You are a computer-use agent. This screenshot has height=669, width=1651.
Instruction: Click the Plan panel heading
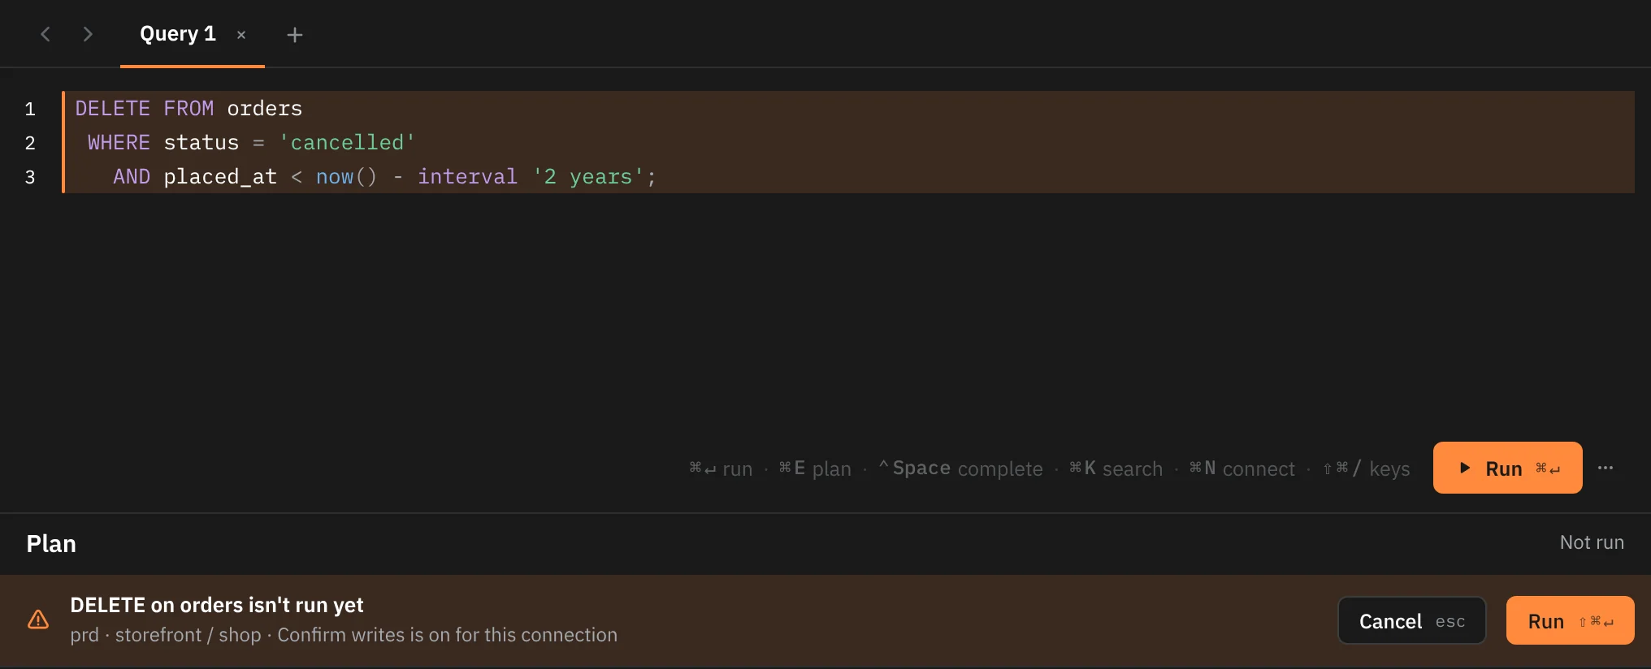(51, 543)
